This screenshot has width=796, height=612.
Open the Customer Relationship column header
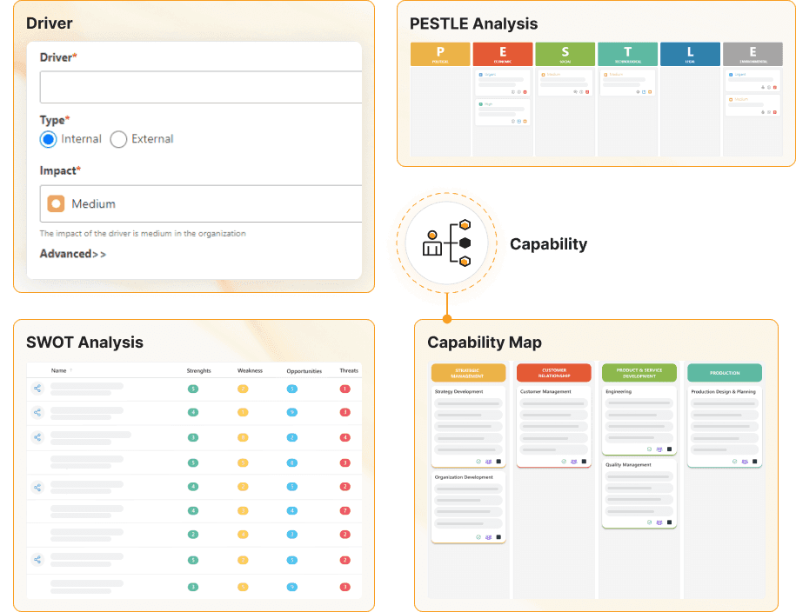click(553, 373)
